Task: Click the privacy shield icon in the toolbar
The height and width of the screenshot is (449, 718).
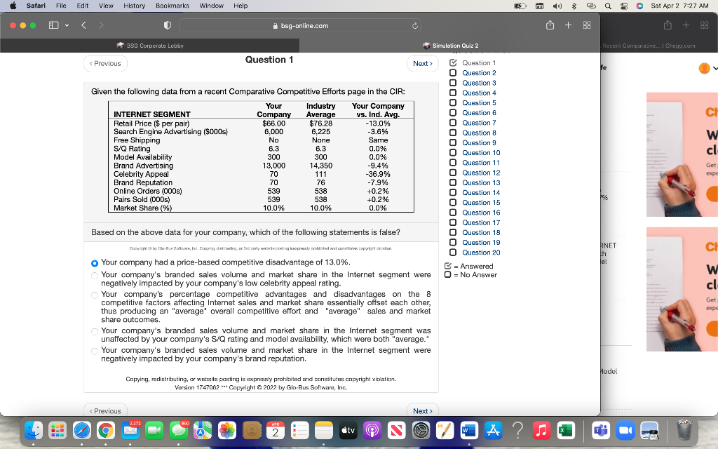Action: point(166,24)
